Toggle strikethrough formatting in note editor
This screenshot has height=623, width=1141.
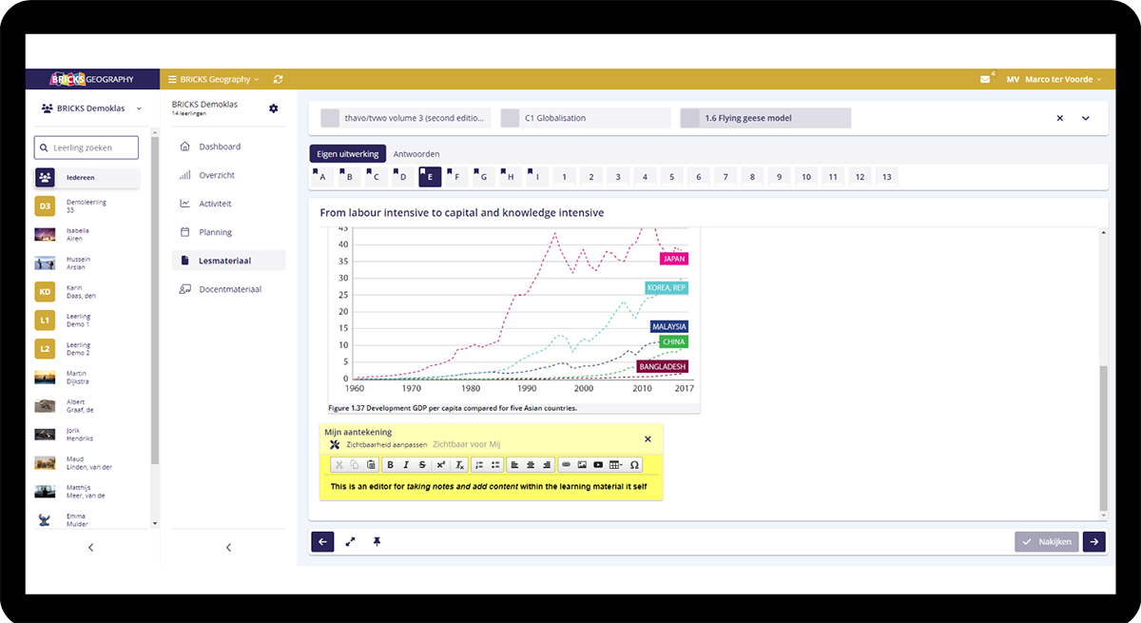[x=422, y=465]
